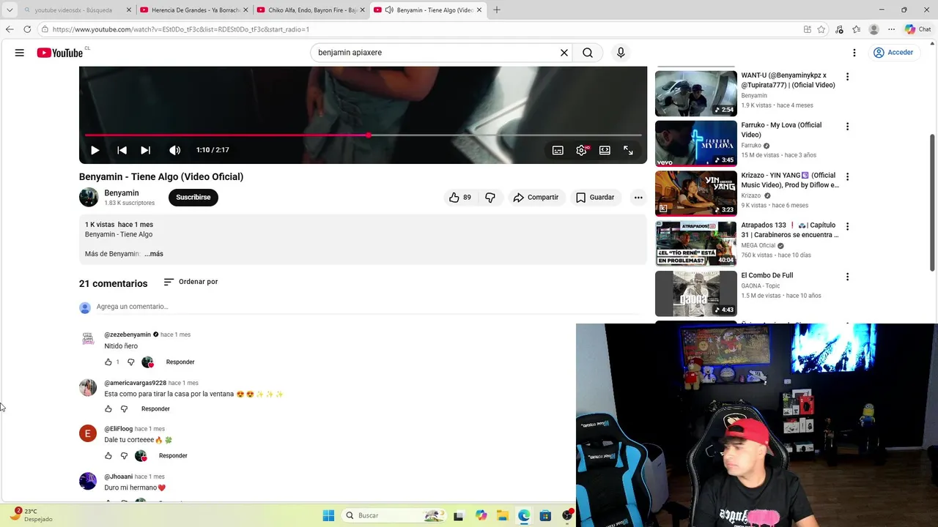Reload the current page
The image size is (938, 527).
27,29
